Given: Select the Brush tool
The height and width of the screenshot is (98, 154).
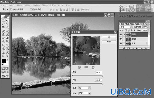Looking at the screenshot, I should [x=7, y=31].
